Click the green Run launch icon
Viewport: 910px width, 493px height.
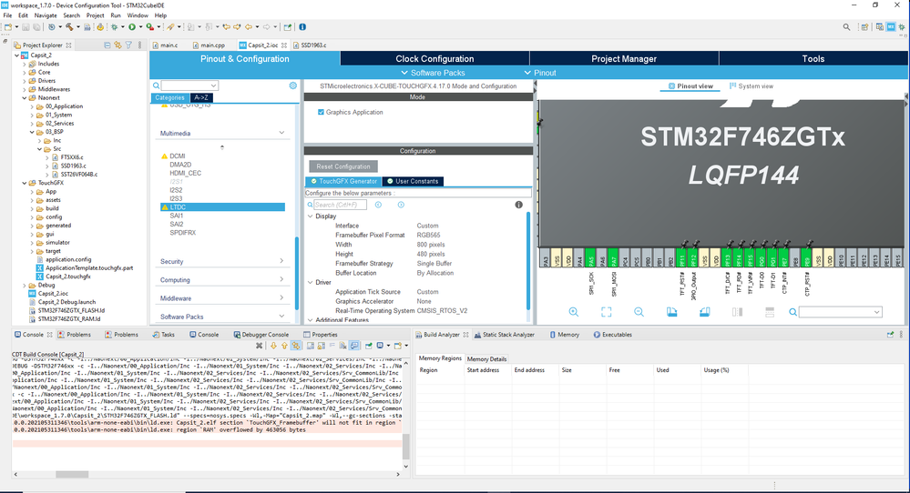tap(132, 26)
